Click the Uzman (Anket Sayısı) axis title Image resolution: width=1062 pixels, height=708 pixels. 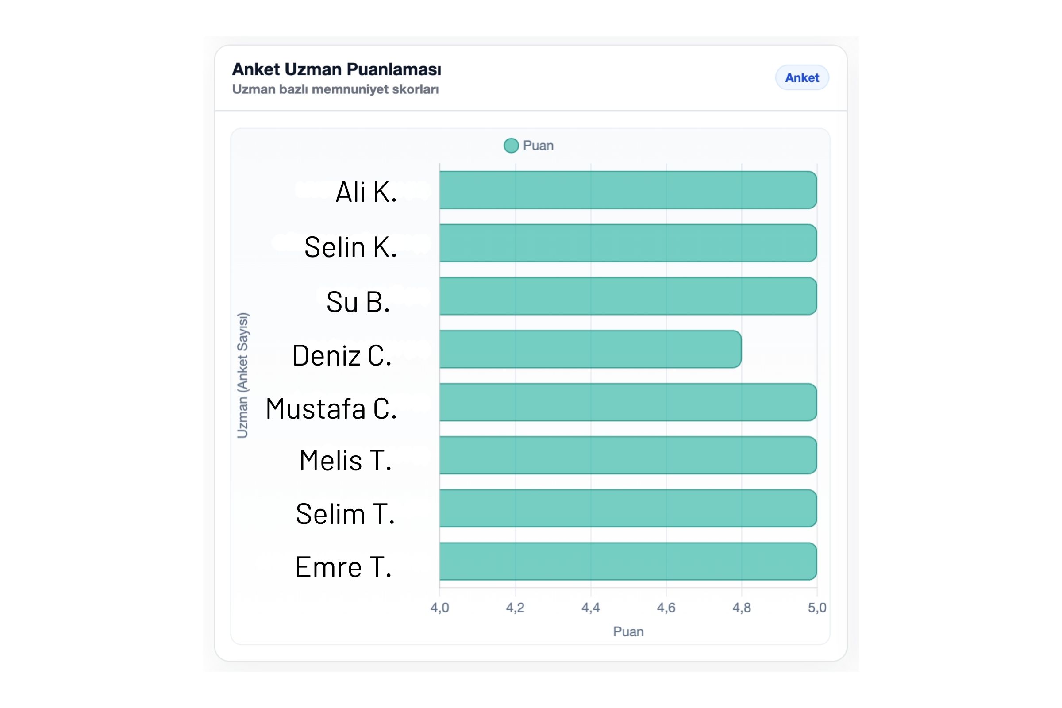coord(243,375)
